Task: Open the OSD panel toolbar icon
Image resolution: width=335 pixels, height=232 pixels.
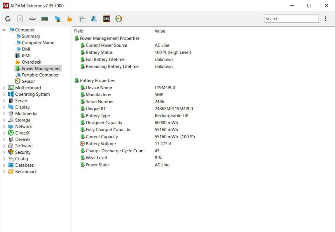Action: pyautogui.click(x=107, y=19)
